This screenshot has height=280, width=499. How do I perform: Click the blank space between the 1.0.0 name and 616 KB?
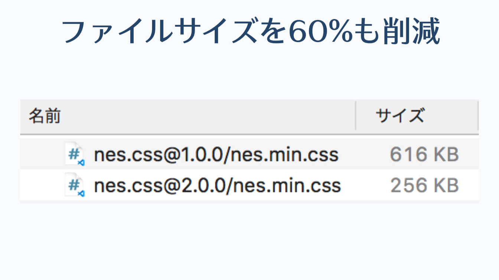click(x=364, y=155)
